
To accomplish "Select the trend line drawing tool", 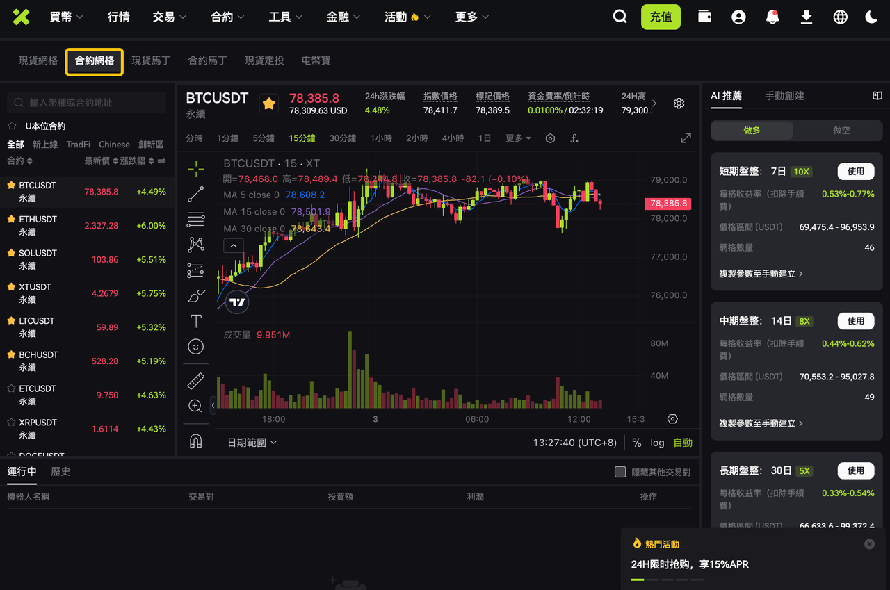I will click(196, 194).
